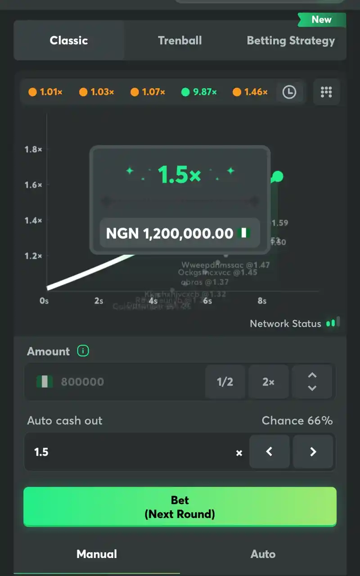Switch to Manual betting mode
Viewport: 360px width, 576px height.
(97, 554)
